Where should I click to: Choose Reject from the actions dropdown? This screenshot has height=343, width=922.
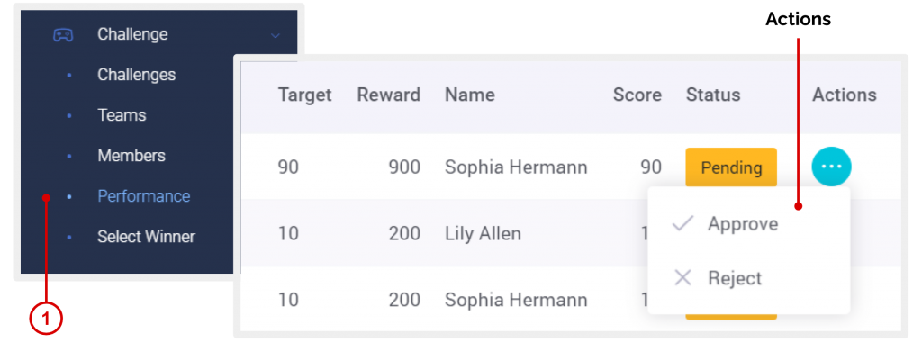[735, 277]
